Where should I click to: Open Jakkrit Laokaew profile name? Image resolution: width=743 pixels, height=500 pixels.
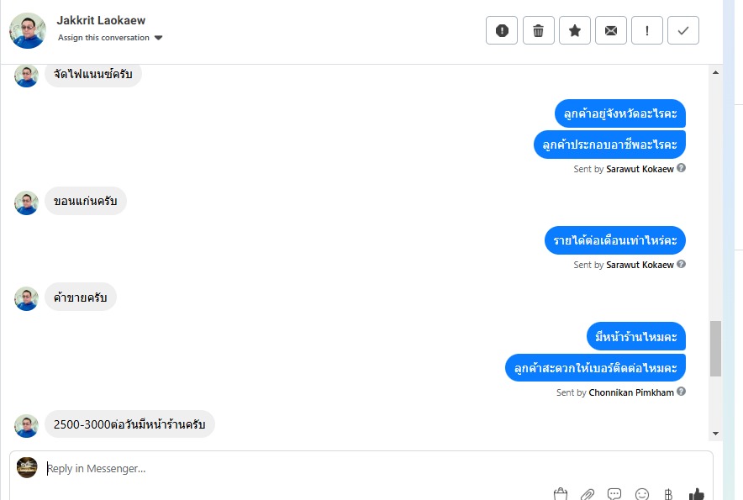[101, 20]
